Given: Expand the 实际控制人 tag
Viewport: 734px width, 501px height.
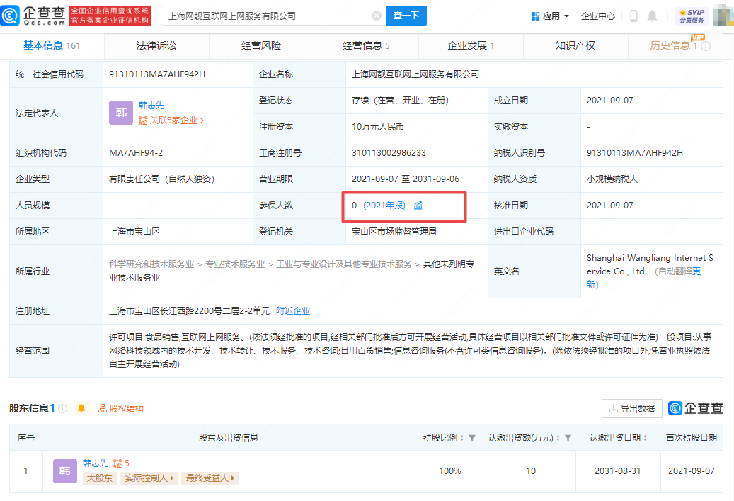Looking at the screenshot, I should pyautogui.click(x=149, y=478).
